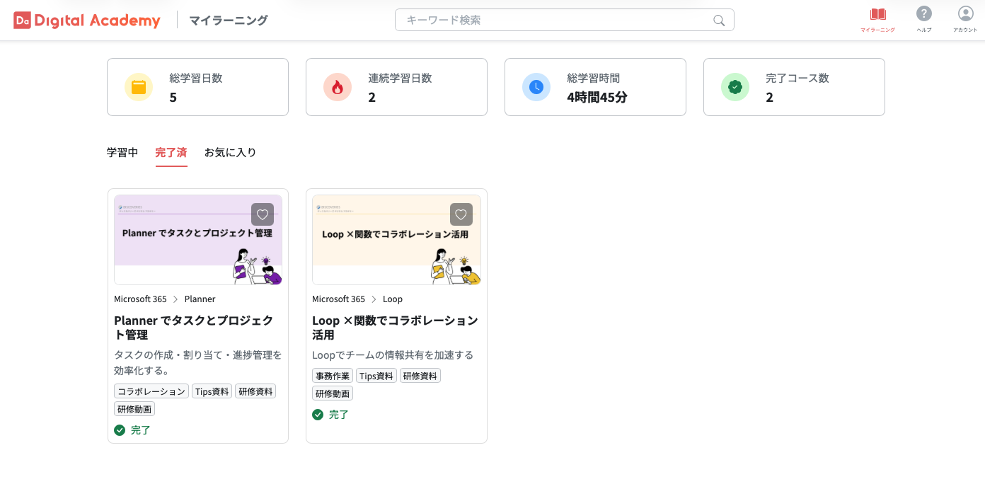Open the アカウント profile icon
This screenshot has width=985, height=484.
pyautogui.click(x=965, y=13)
